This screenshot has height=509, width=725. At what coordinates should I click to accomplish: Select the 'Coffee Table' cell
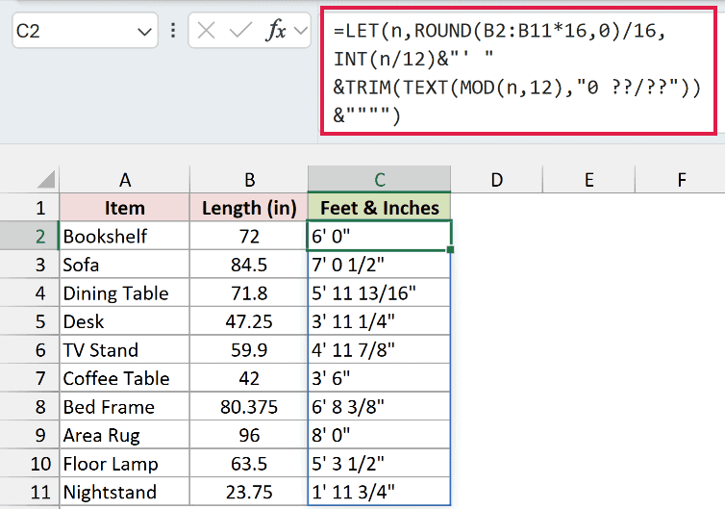[x=124, y=378]
